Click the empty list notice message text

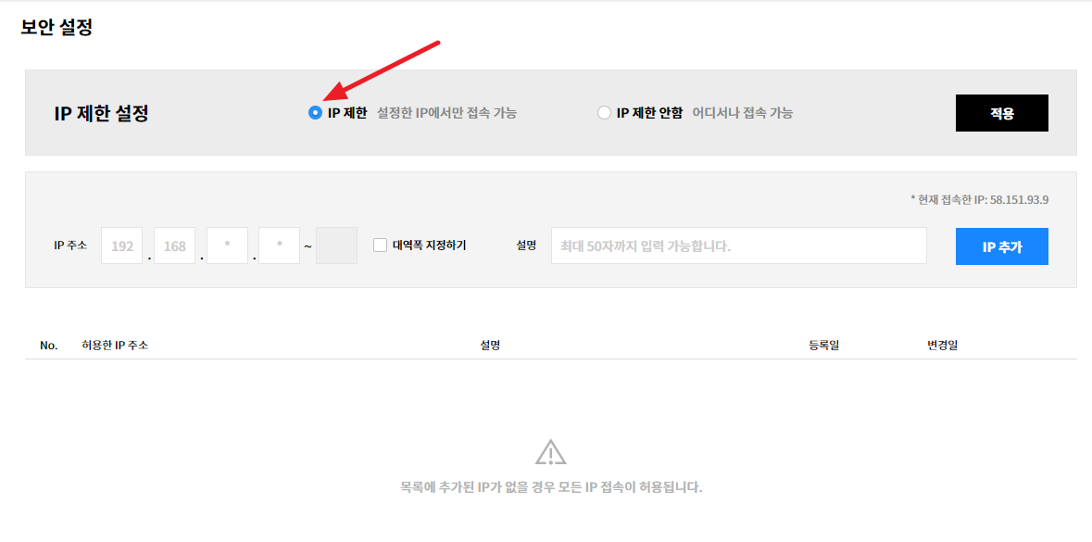(550, 487)
